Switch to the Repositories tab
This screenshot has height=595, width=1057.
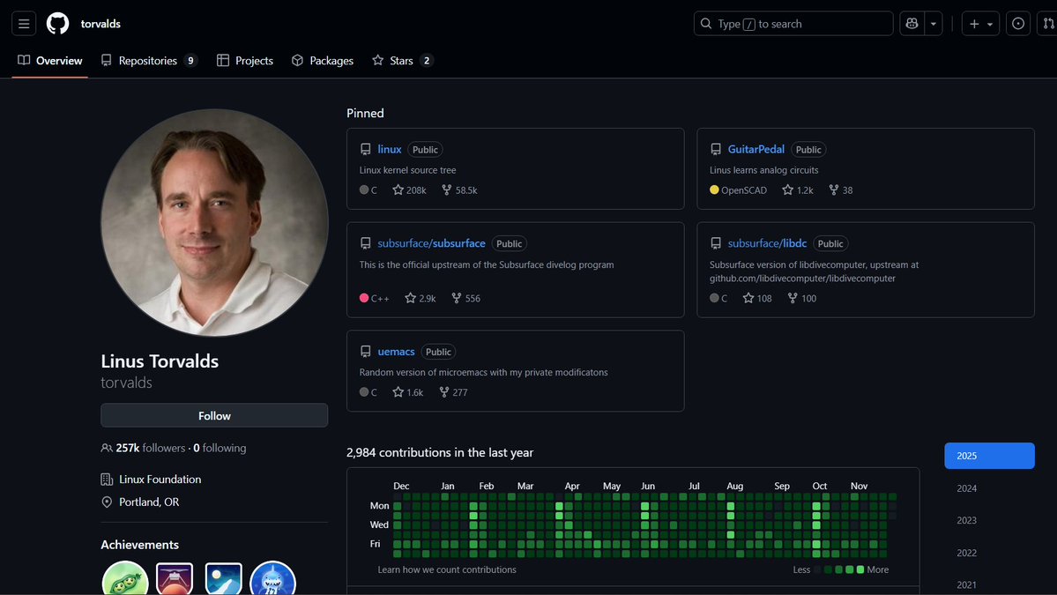point(148,61)
